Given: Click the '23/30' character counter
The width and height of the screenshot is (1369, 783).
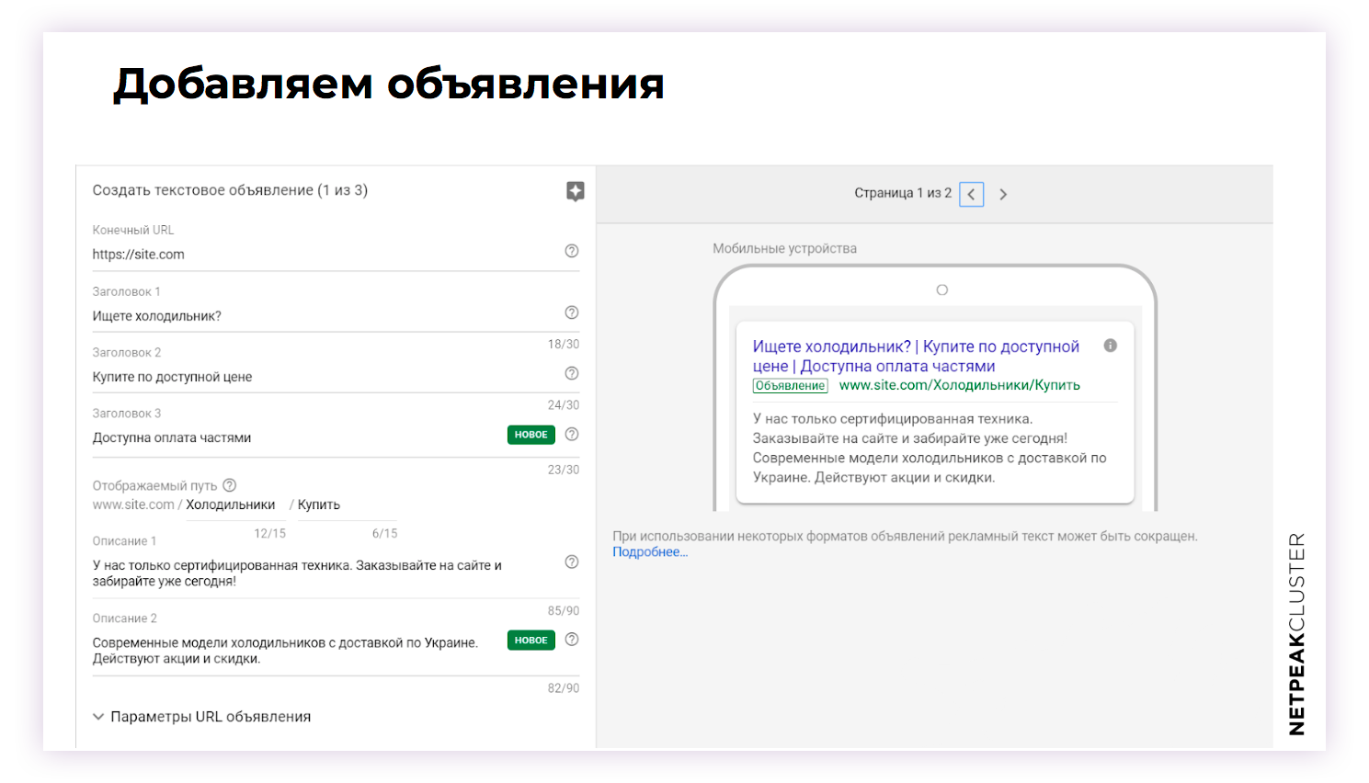Looking at the screenshot, I should [x=564, y=470].
